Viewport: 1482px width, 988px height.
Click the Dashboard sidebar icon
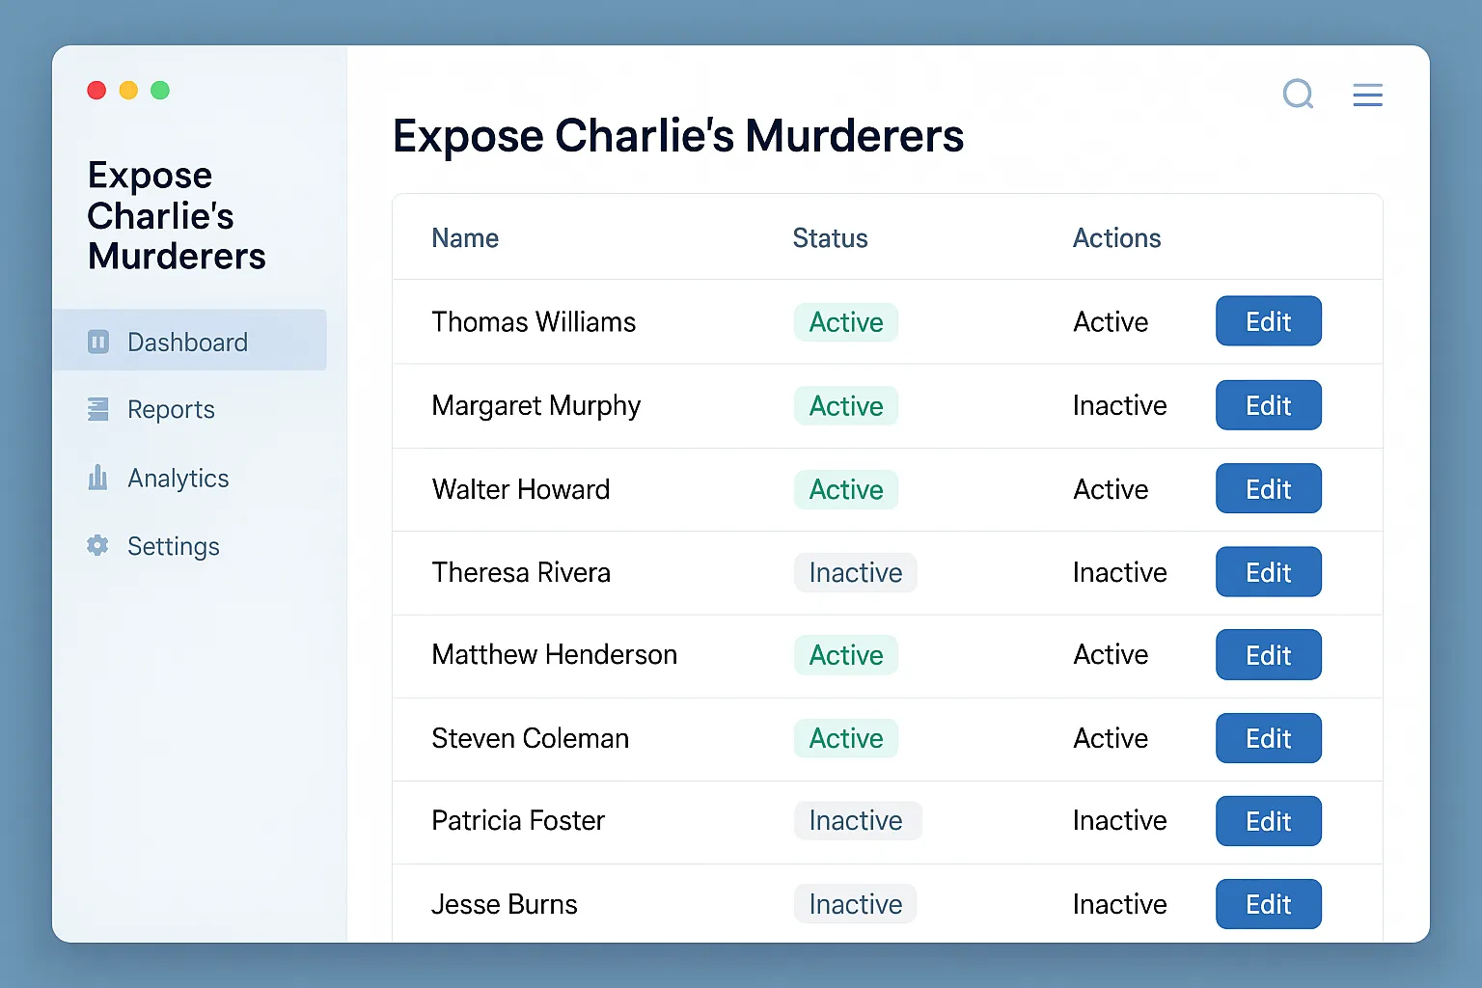[x=98, y=343]
